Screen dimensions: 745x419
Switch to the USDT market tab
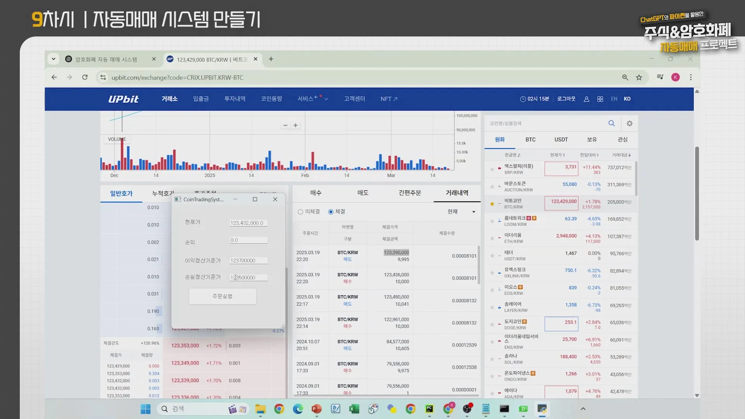pos(561,140)
